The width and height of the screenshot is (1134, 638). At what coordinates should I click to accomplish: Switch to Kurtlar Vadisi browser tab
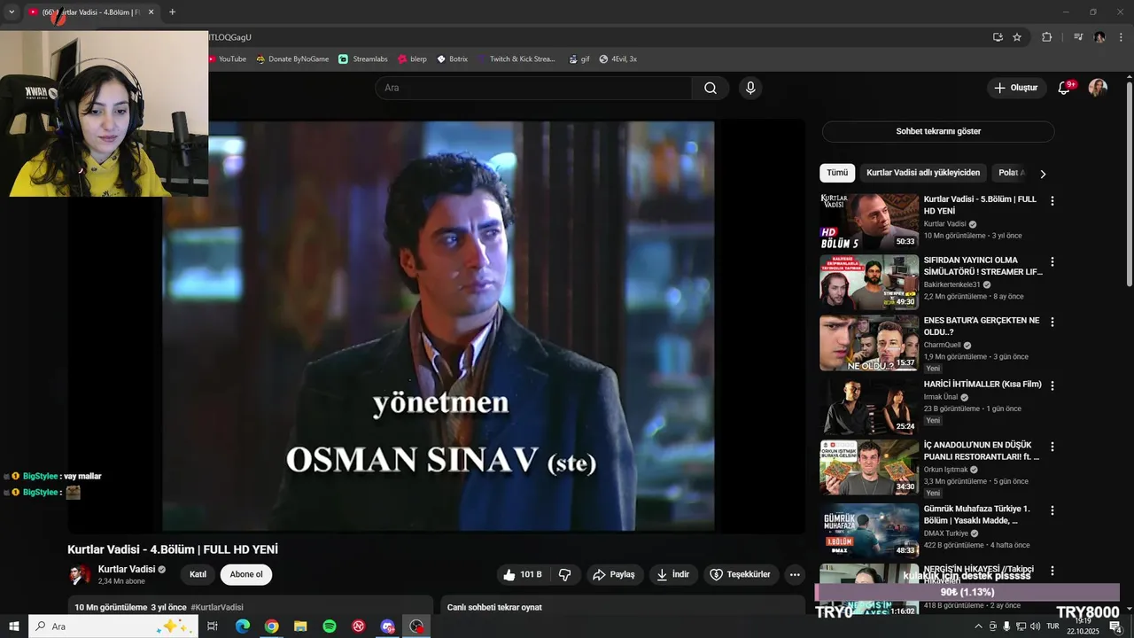90,12
